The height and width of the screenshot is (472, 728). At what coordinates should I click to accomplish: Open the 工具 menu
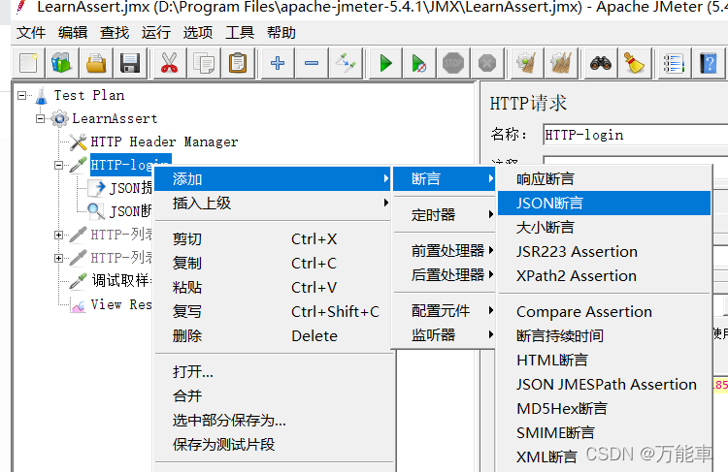240,33
